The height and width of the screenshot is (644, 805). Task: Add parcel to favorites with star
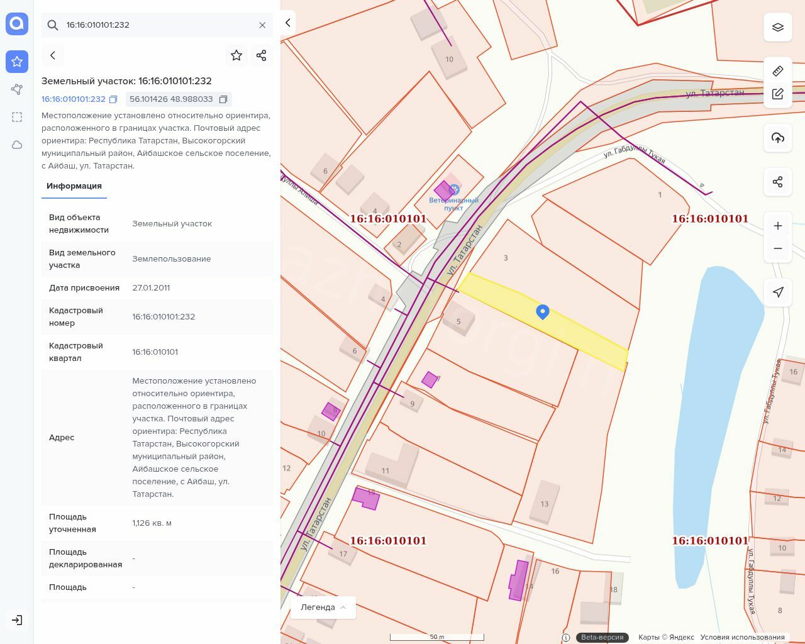(236, 55)
